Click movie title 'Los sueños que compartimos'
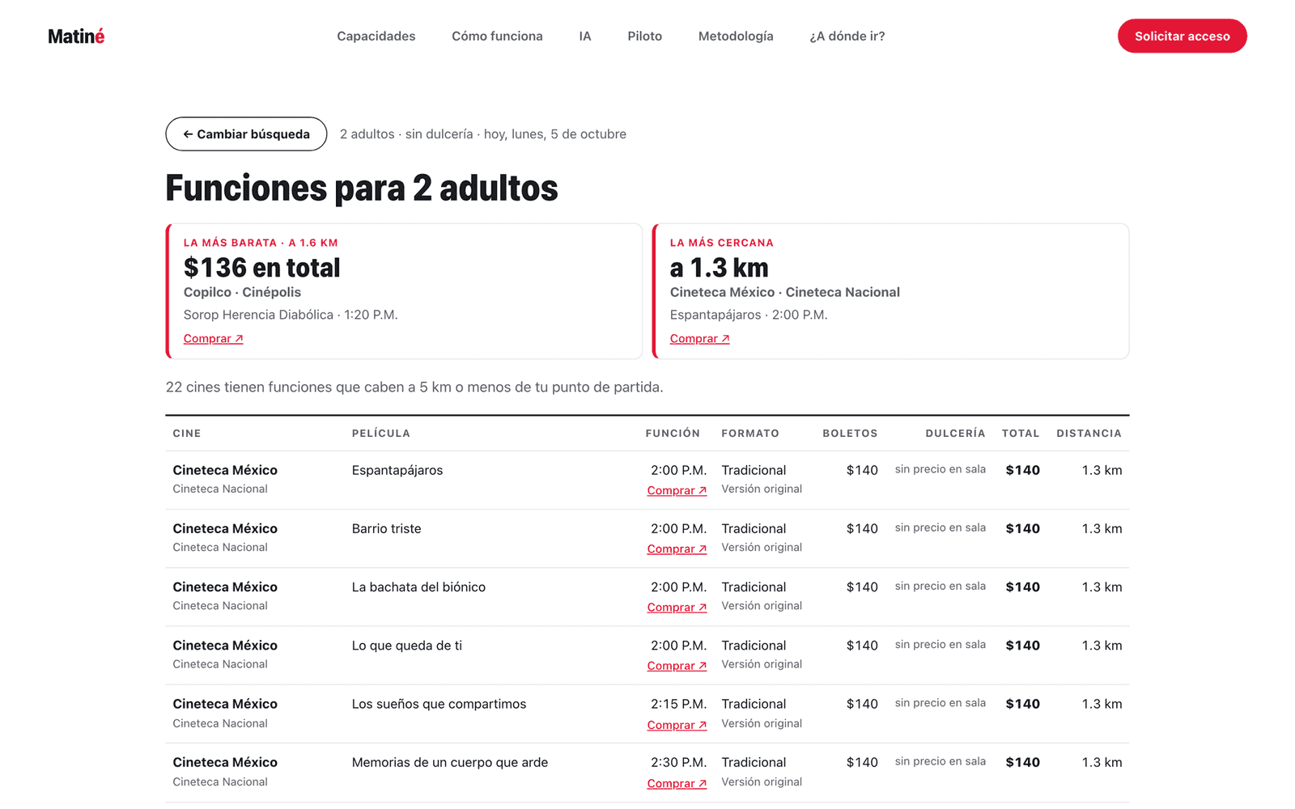The width and height of the screenshot is (1295, 809). [x=439, y=704]
